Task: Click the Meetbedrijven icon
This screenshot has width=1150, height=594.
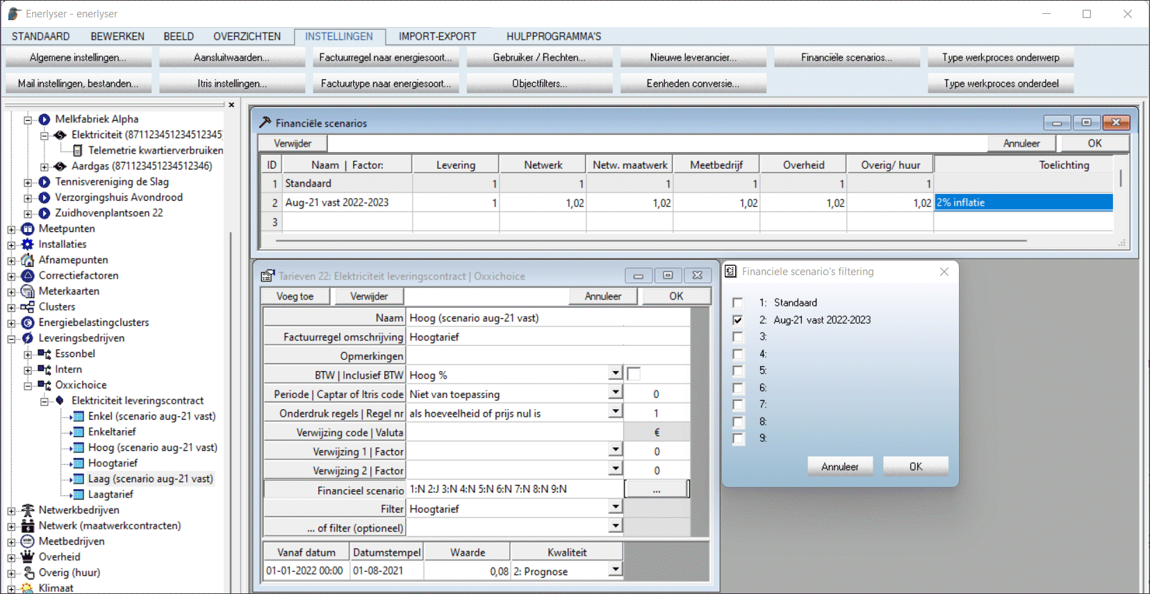Action: [x=28, y=541]
